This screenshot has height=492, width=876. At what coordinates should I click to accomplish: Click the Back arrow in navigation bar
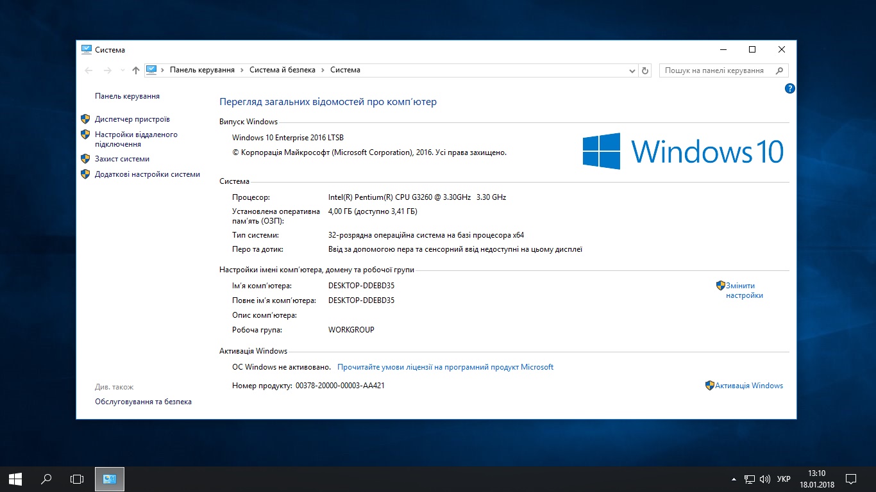tap(89, 70)
